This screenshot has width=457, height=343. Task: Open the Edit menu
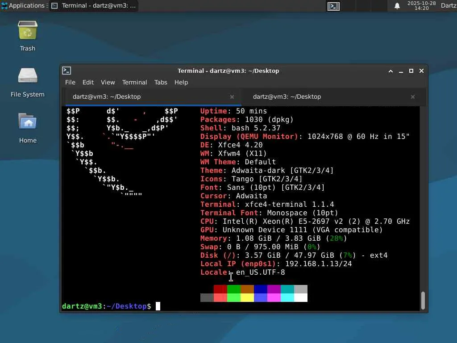tap(88, 82)
